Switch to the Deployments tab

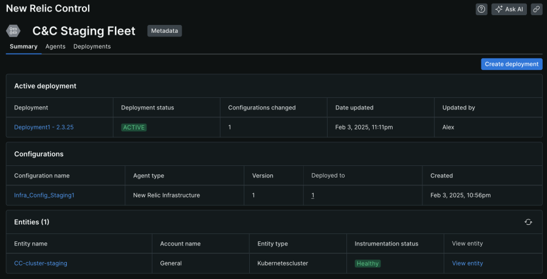pos(92,46)
